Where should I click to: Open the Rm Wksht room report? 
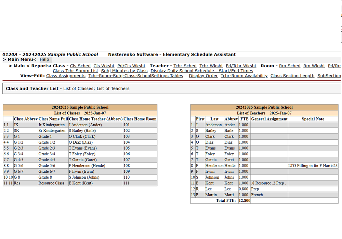click(314, 66)
